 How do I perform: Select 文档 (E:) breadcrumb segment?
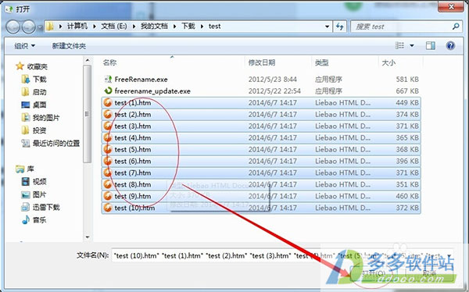[114, 27]
